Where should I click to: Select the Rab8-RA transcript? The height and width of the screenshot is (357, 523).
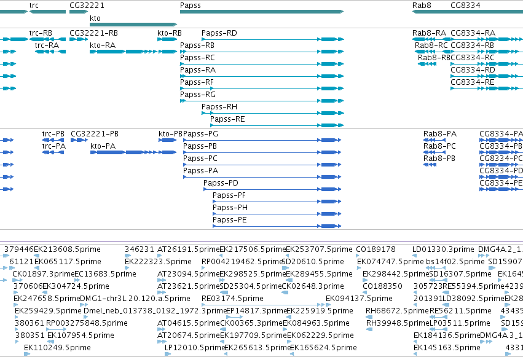coord(431,39)
